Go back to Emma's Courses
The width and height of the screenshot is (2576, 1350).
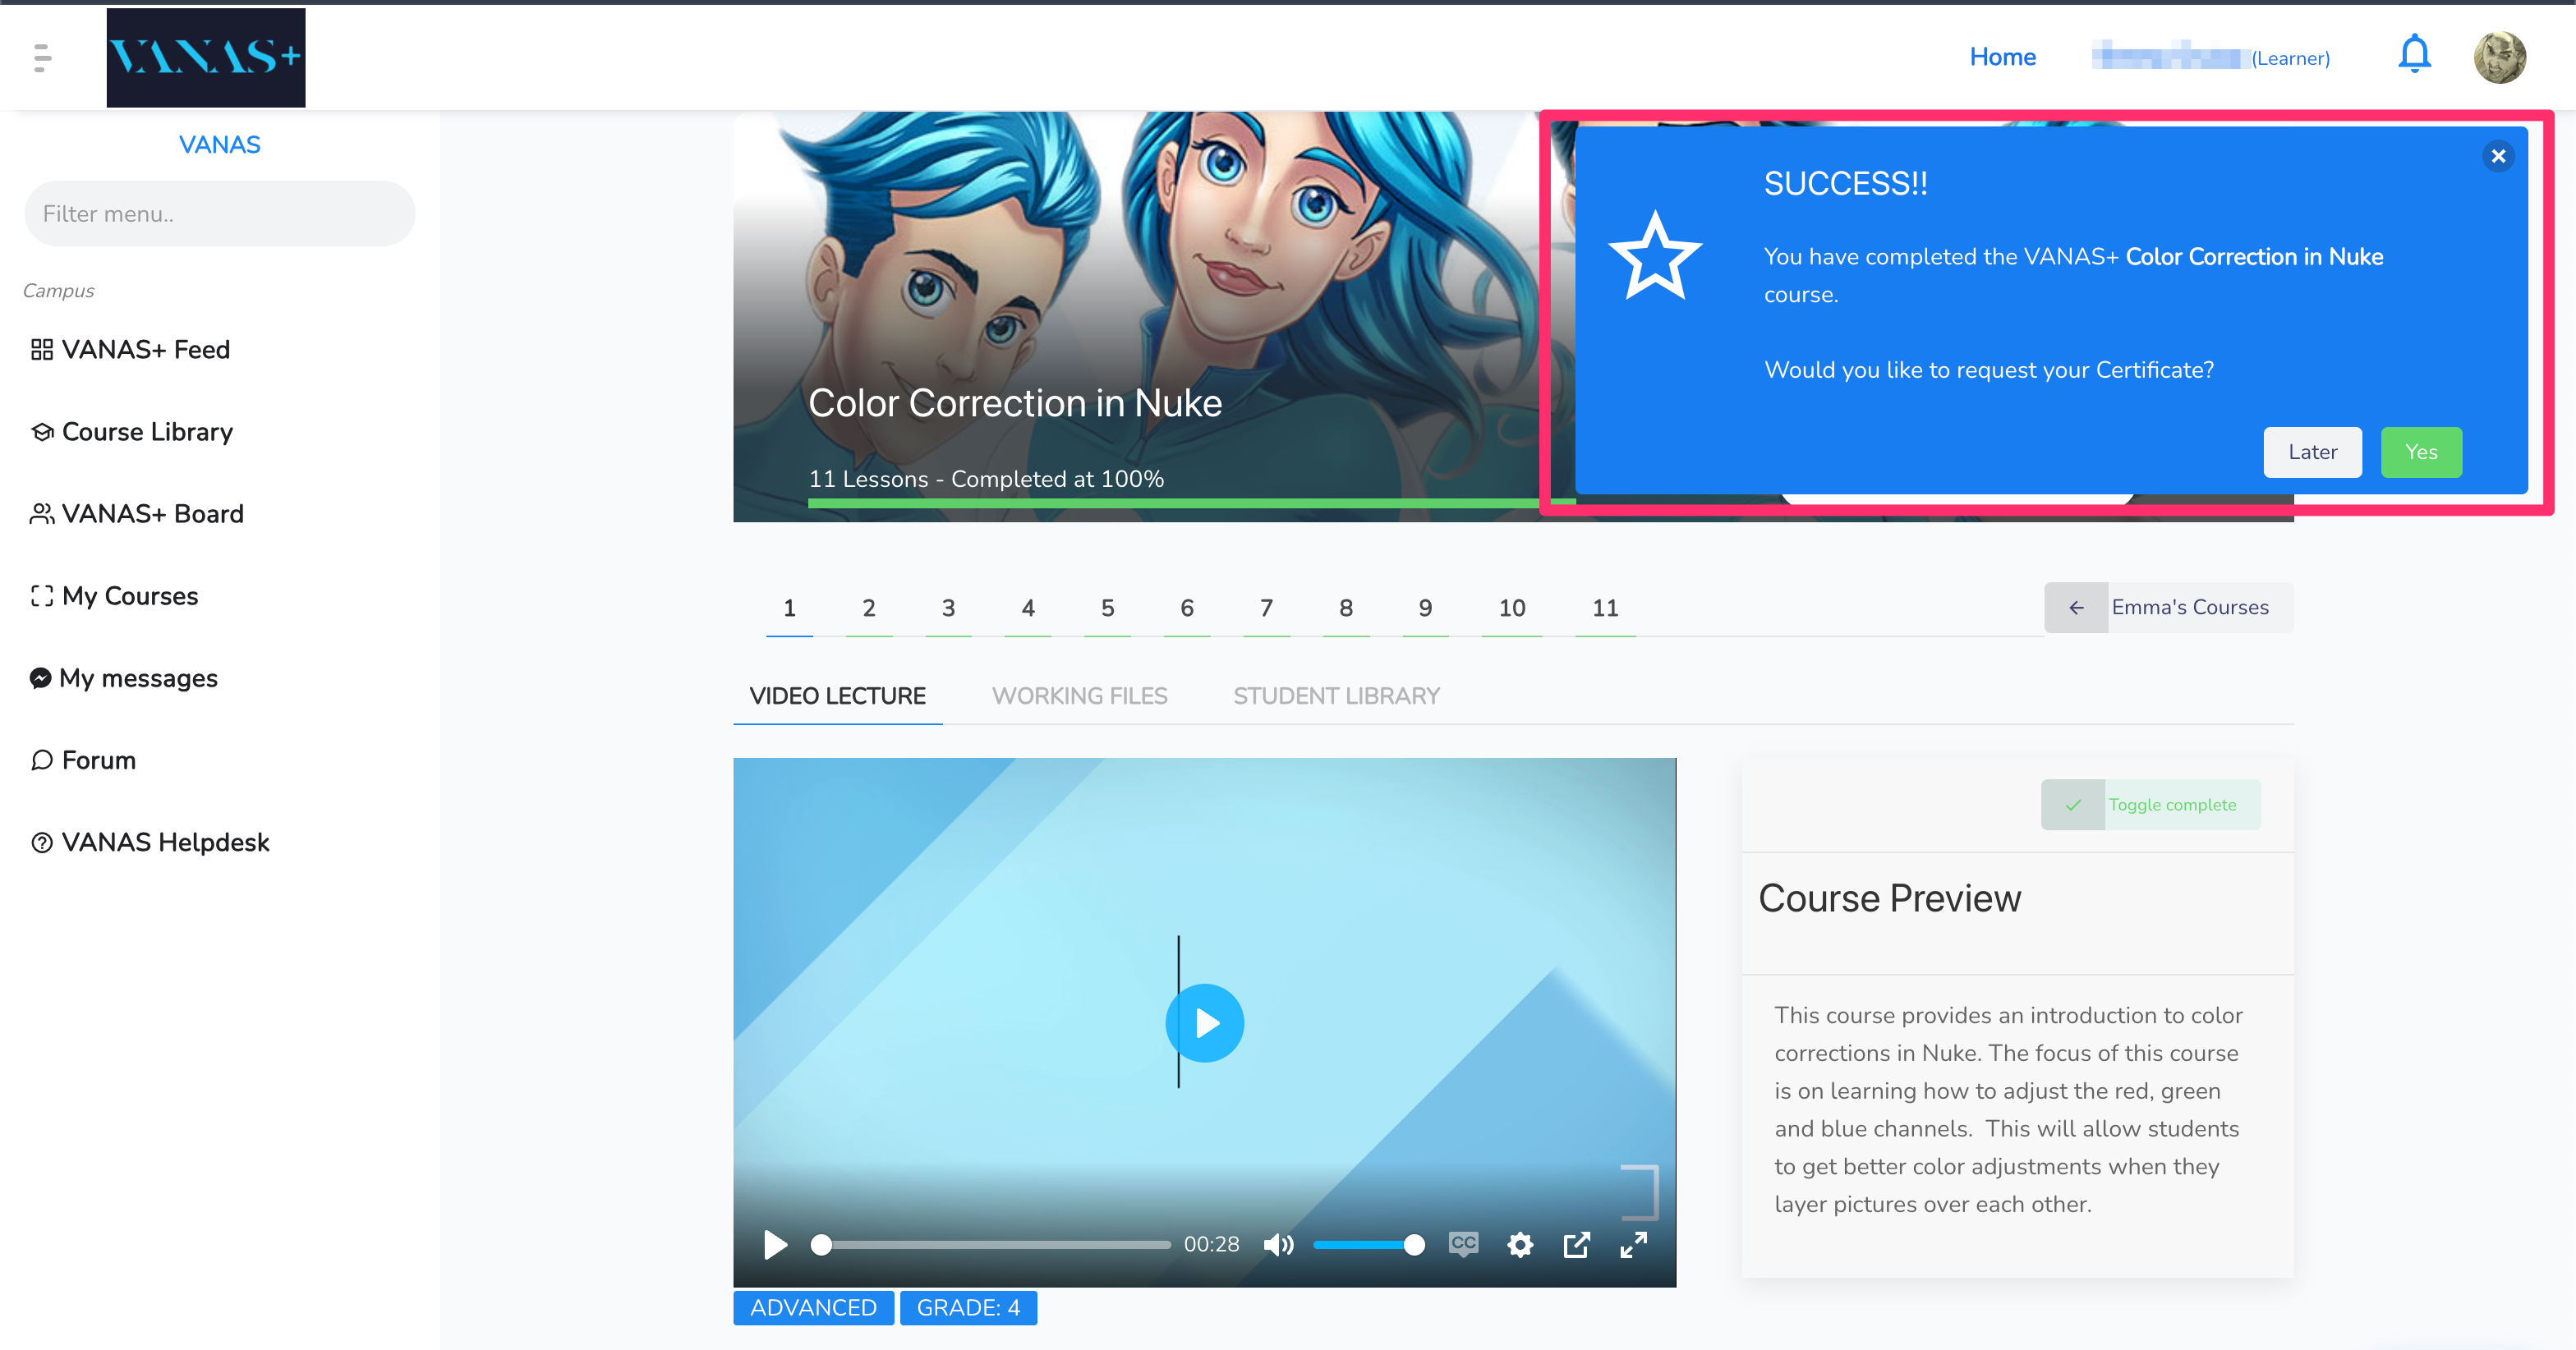2168,607
